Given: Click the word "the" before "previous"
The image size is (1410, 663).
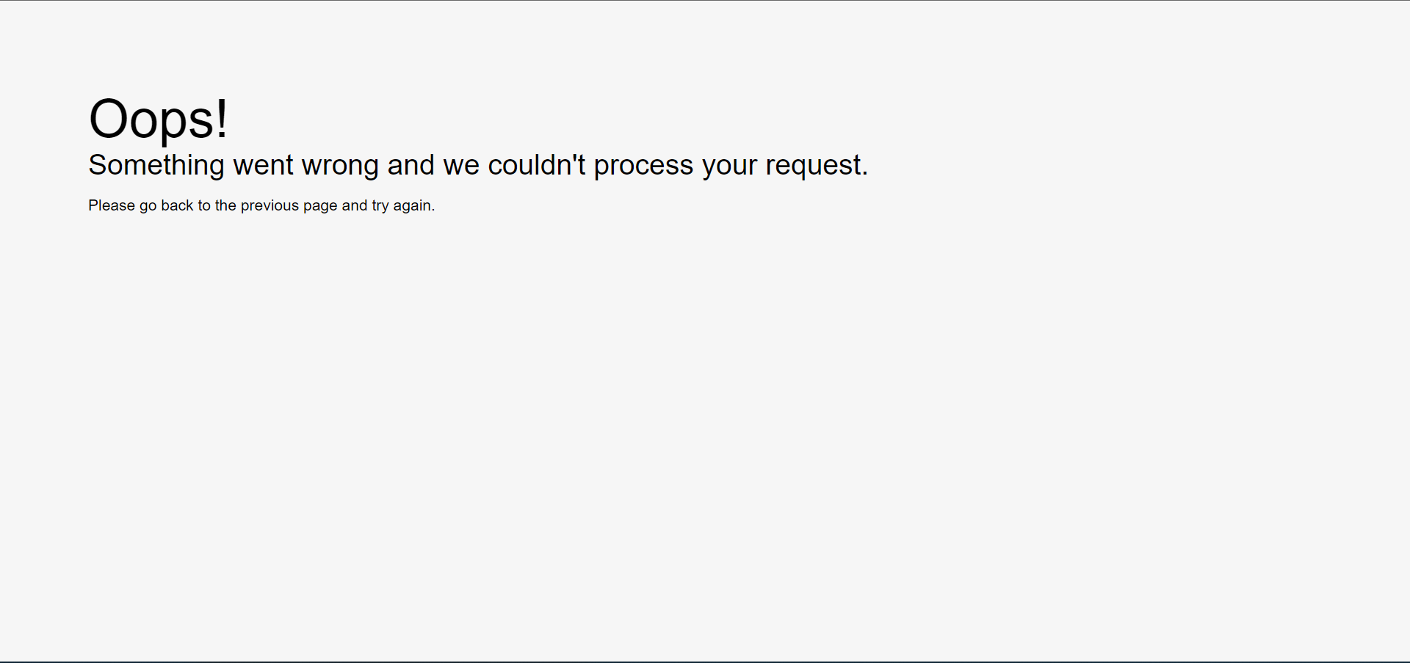Looking at the screenshot, I should [x=225, y=205].
